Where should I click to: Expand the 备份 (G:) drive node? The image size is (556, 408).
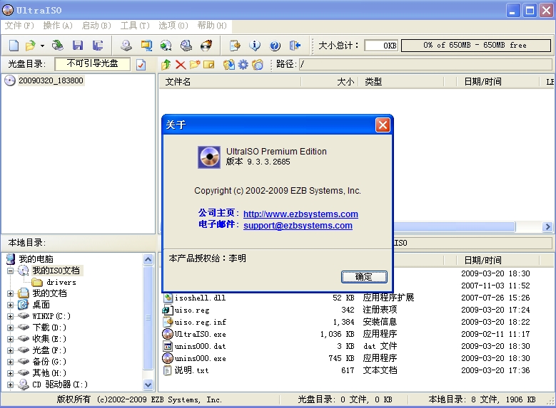[x=10, y=362]
